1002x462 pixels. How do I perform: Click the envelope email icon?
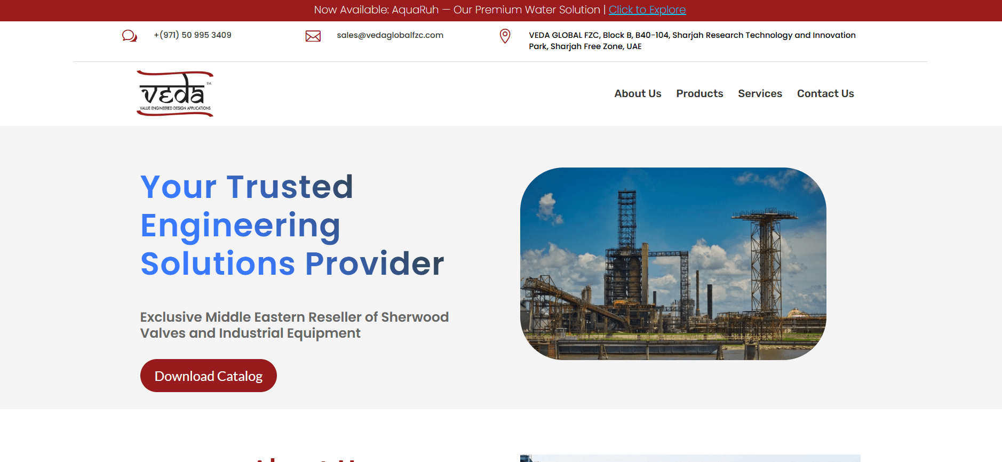[313, 36]
